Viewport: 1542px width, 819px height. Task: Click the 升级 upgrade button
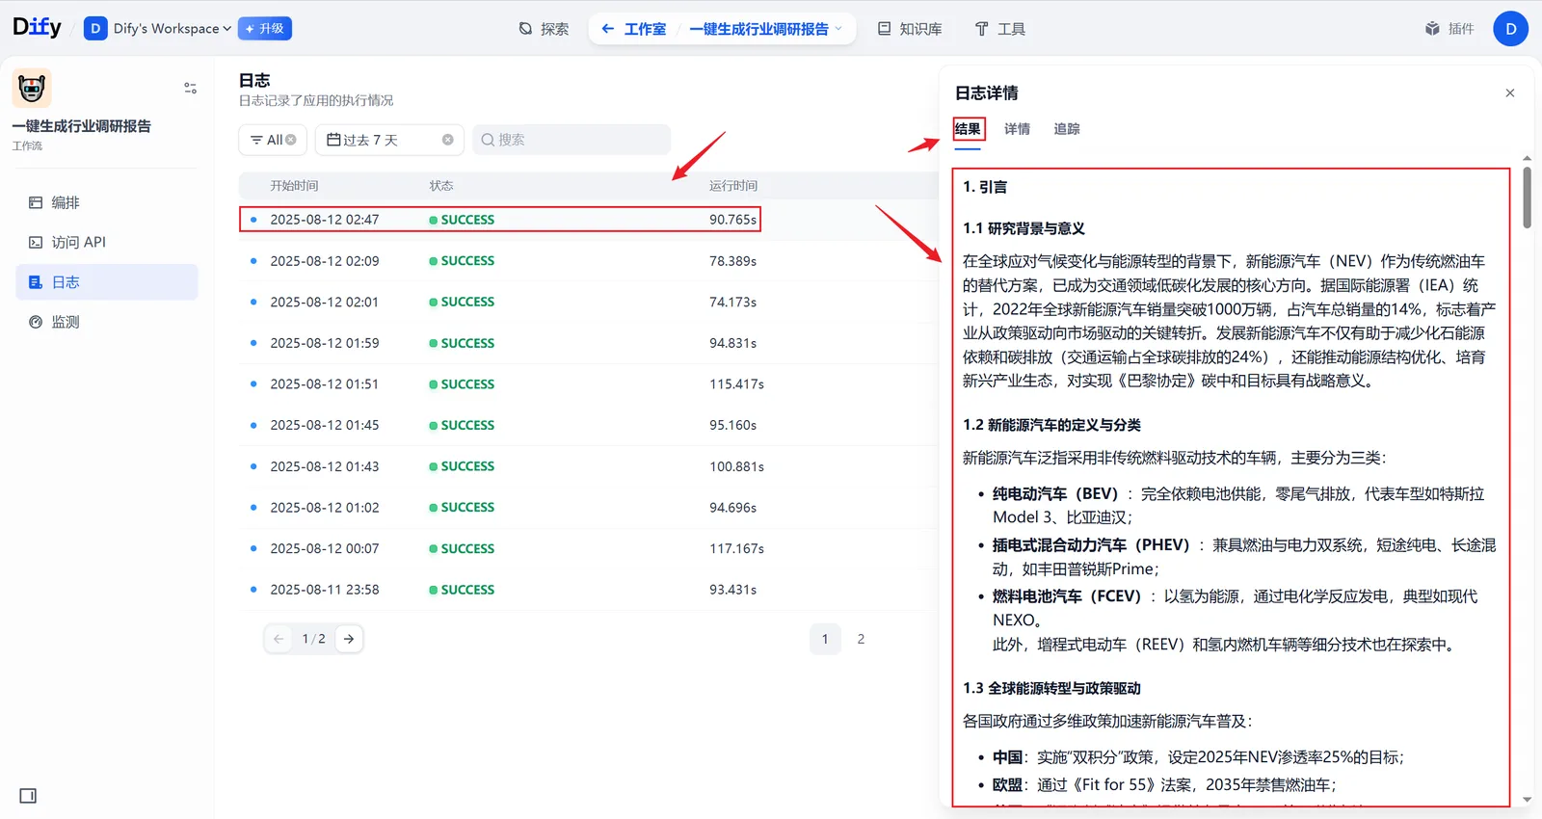click(x=265, y=29)
